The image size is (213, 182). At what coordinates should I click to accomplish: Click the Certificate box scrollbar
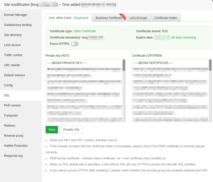pyautogui.click(x=210, y=65)
